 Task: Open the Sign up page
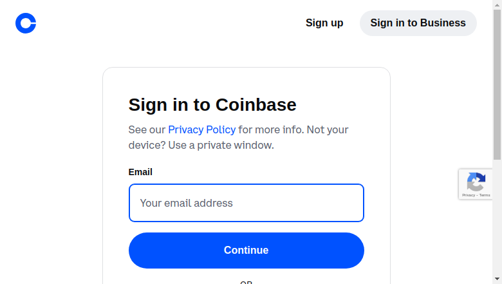pos(324,23)
